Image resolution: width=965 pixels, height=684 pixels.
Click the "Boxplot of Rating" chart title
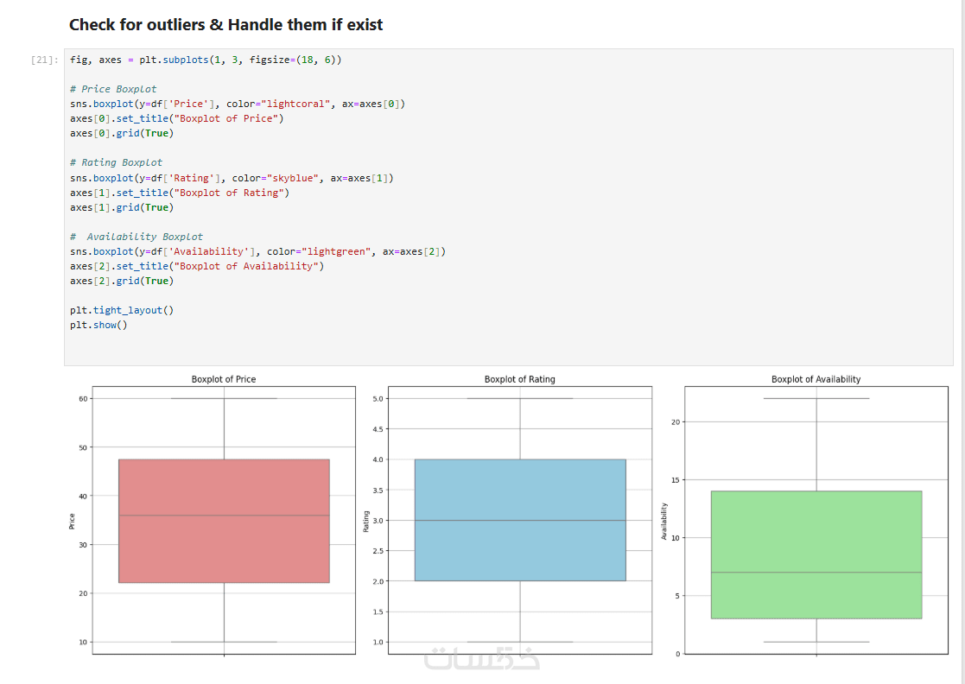[x=520, y=379]
